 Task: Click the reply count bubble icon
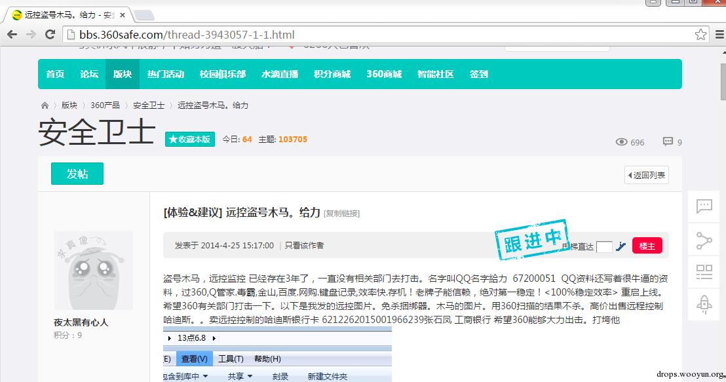coord(668,142)
